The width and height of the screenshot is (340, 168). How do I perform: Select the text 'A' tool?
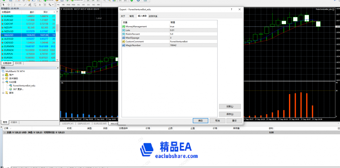[40, 4]
